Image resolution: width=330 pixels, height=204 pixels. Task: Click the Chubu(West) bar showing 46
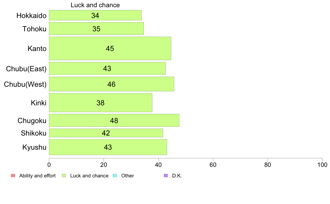tap(112, 84)
